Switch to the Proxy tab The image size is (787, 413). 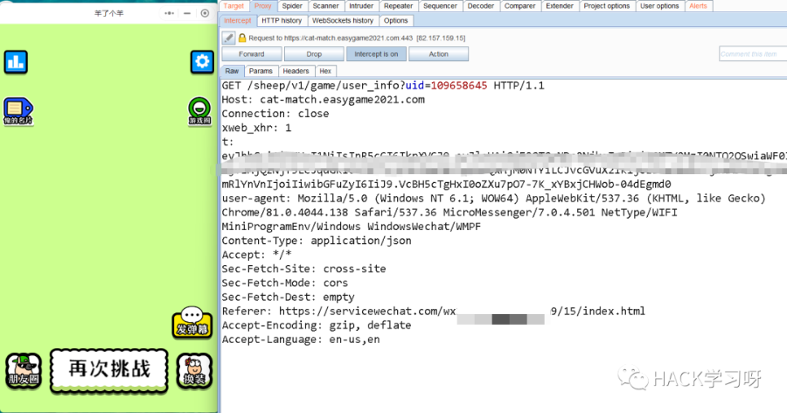263,6
